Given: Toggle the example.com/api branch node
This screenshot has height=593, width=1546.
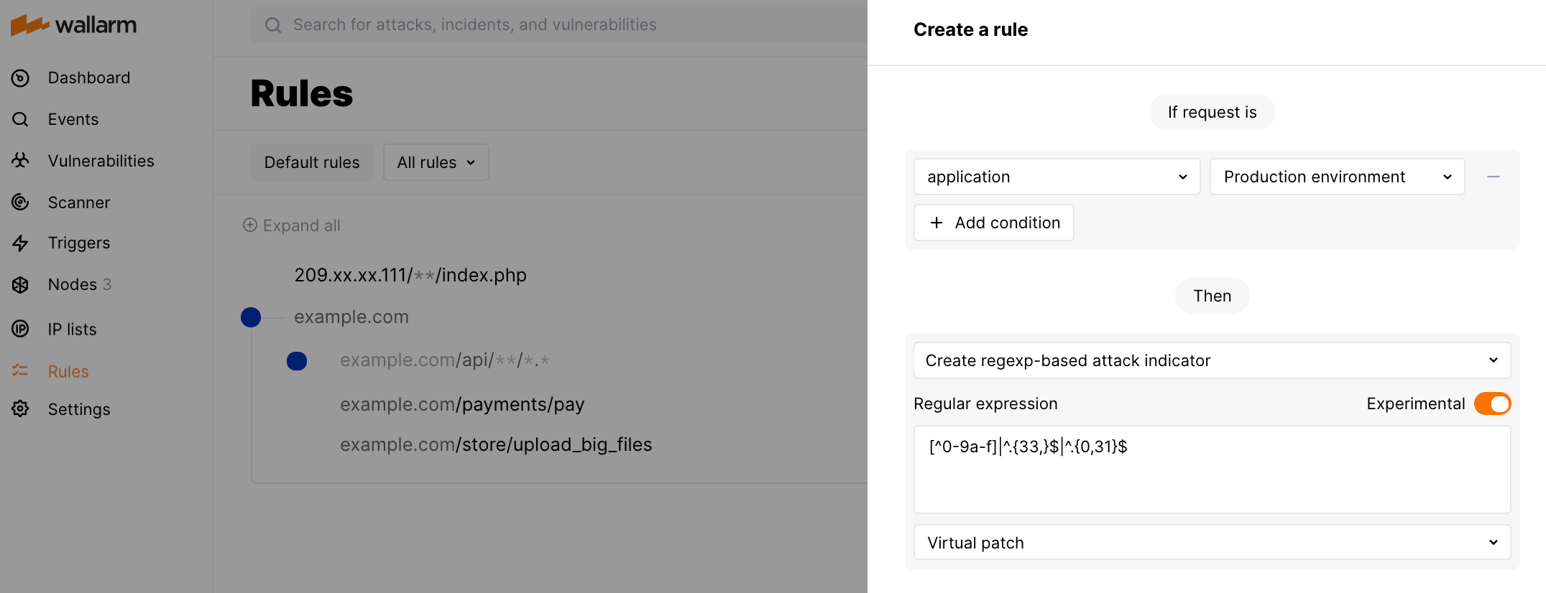Looking at the screenshot, I should [297, 361].
